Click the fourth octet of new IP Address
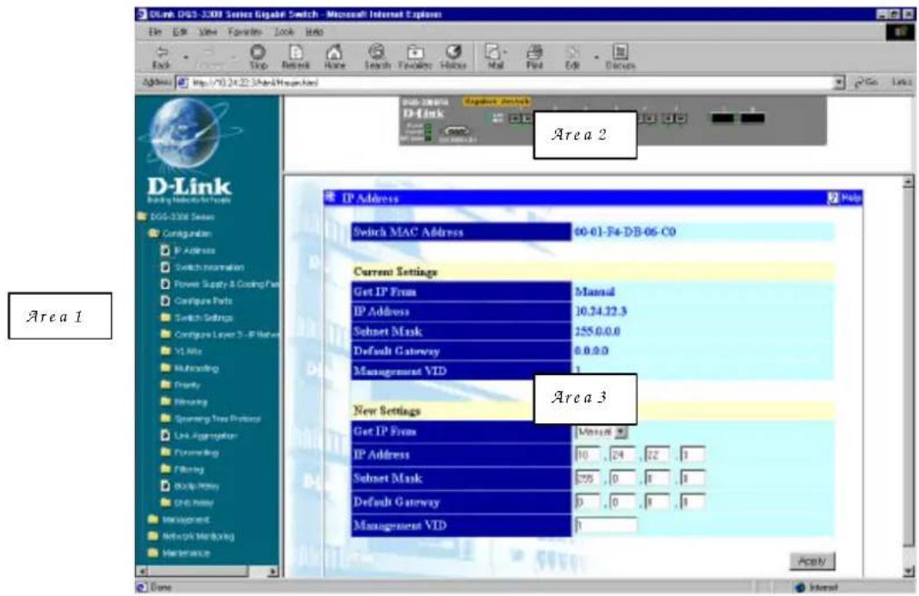Screen dimensions: 919x596 692,455
